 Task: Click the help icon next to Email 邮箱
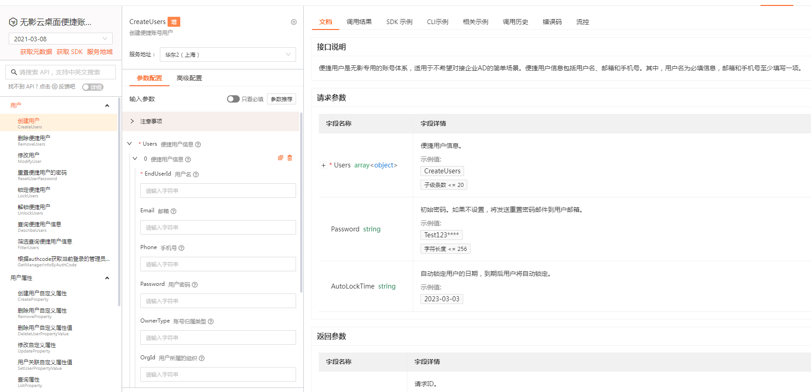173,211
